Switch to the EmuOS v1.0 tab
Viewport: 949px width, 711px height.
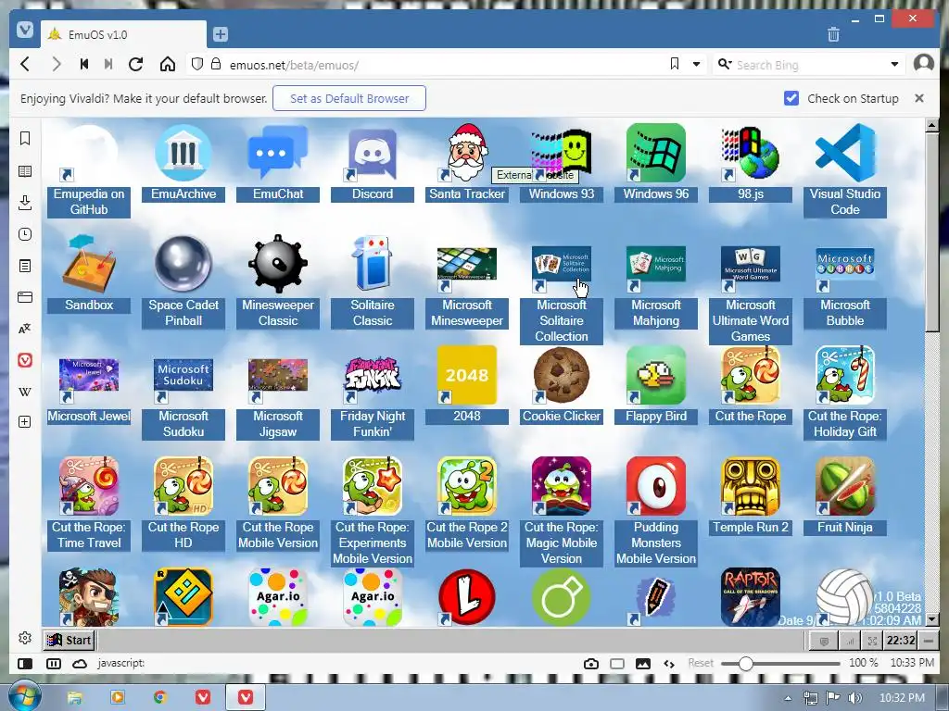(123, 34)
